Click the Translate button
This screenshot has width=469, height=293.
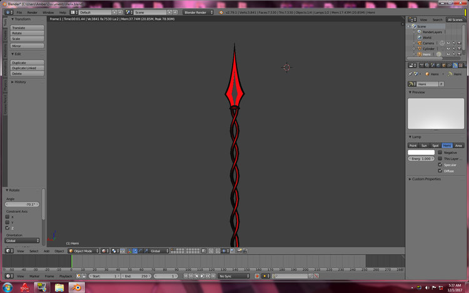coord(28,28)
